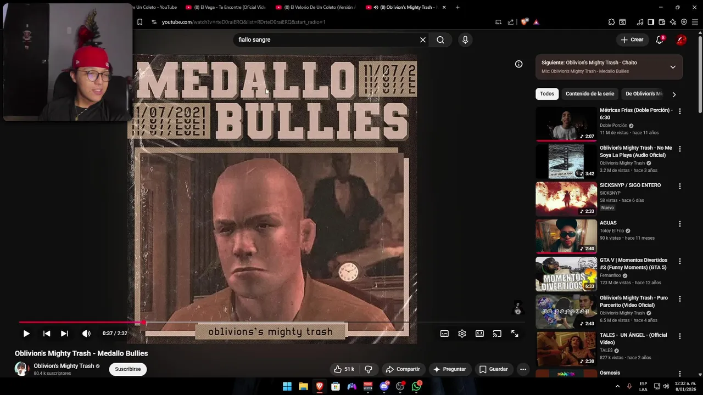
Task: Play the paused video
Action: [26, 334]
